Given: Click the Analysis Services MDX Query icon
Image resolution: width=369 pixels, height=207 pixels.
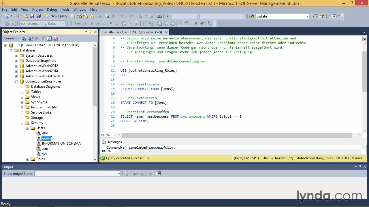Looking at the screenshot, I should tap(79, 16).
